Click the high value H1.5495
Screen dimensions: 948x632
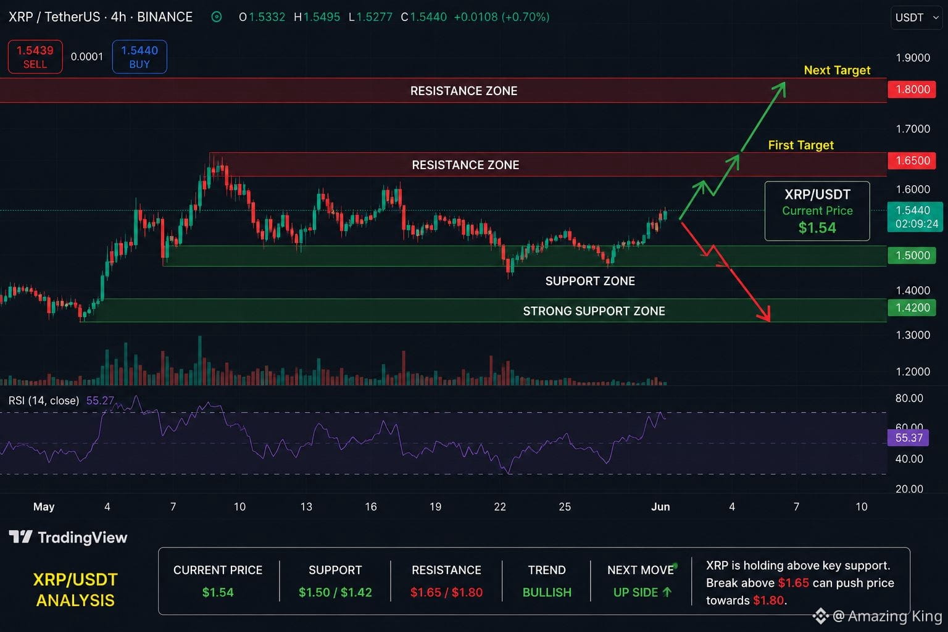click(x=317, y=17)
